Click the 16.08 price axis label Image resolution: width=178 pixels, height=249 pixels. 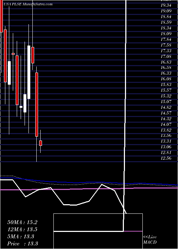[166, 79]
